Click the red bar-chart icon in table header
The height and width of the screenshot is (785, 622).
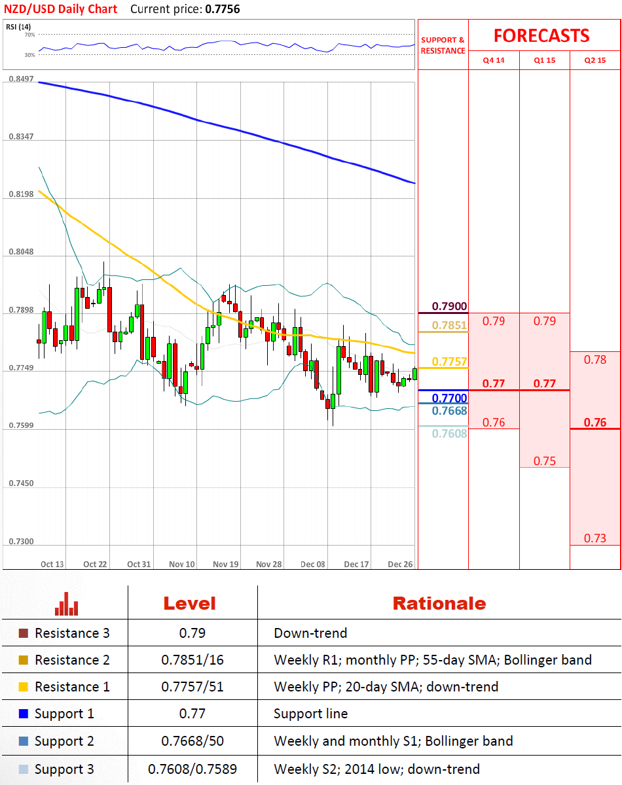pyautogui.click(x=67, y=604)
